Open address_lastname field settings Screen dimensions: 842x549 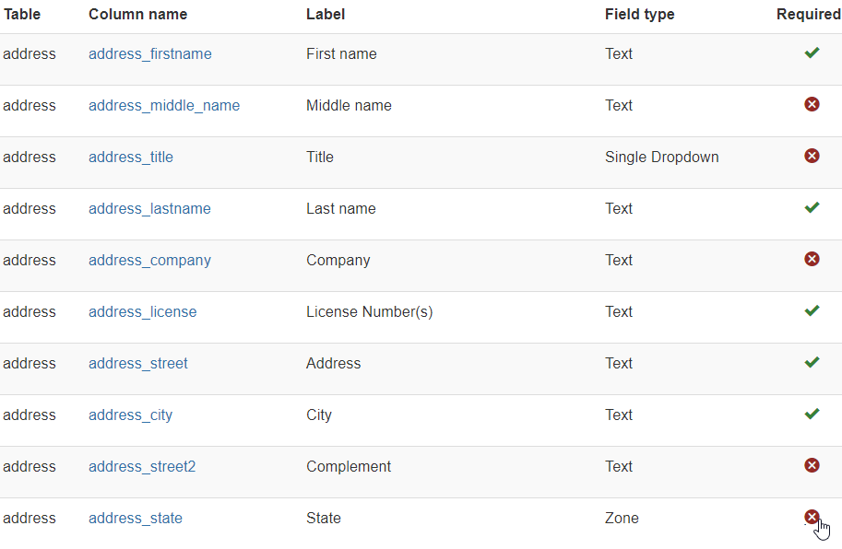(x=149, y=209)
